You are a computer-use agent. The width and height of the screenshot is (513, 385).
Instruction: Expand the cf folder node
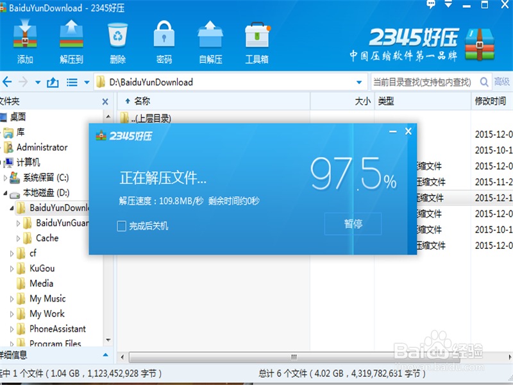pos(12,253)
